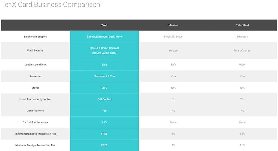The width and height of the screenshot is (278, 151).
Task: Select TokenCard 'Visa' issuer cell
Action: point(242,76)
